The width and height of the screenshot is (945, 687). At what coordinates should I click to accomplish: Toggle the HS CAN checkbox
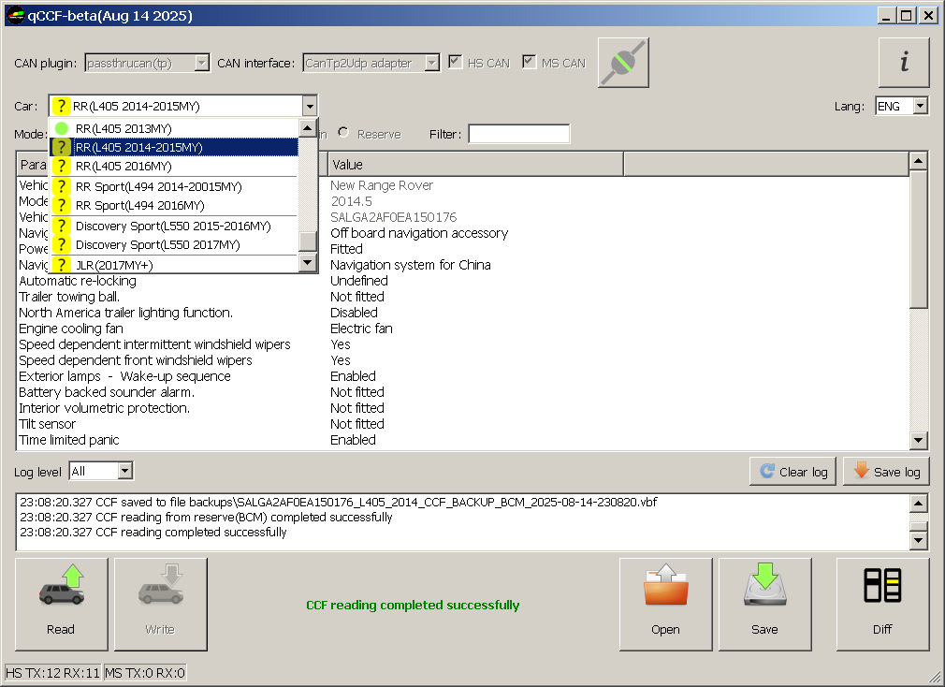pyautogui.click(x=455, y=62)
